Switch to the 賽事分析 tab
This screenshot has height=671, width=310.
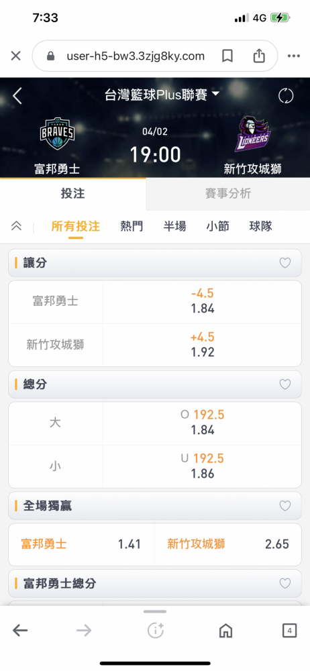click(227, 193)
